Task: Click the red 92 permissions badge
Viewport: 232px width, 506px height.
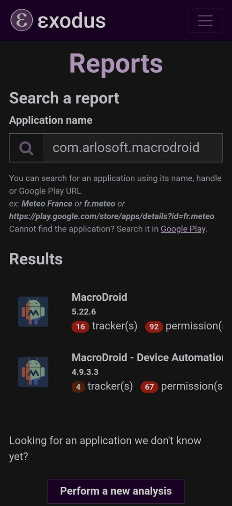Action: (x=154, y=327)
